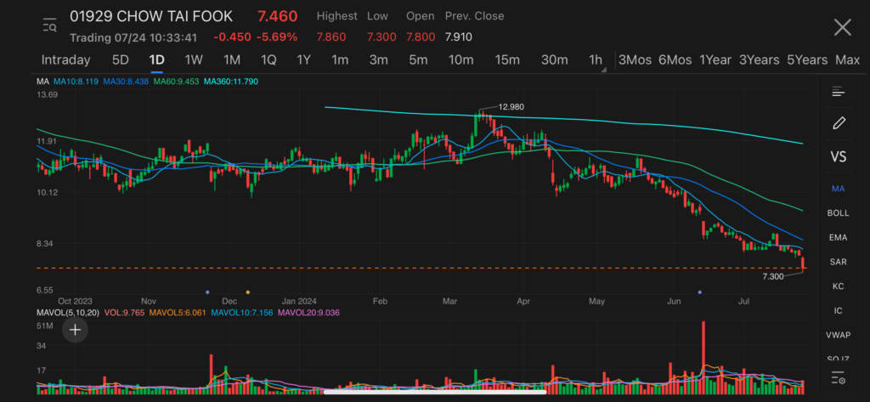Screen dimensions: 870x402
Task: Switch to the 1Q quarterly tab
Action: [268, 60]
